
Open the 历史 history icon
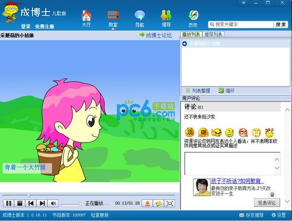193,19
